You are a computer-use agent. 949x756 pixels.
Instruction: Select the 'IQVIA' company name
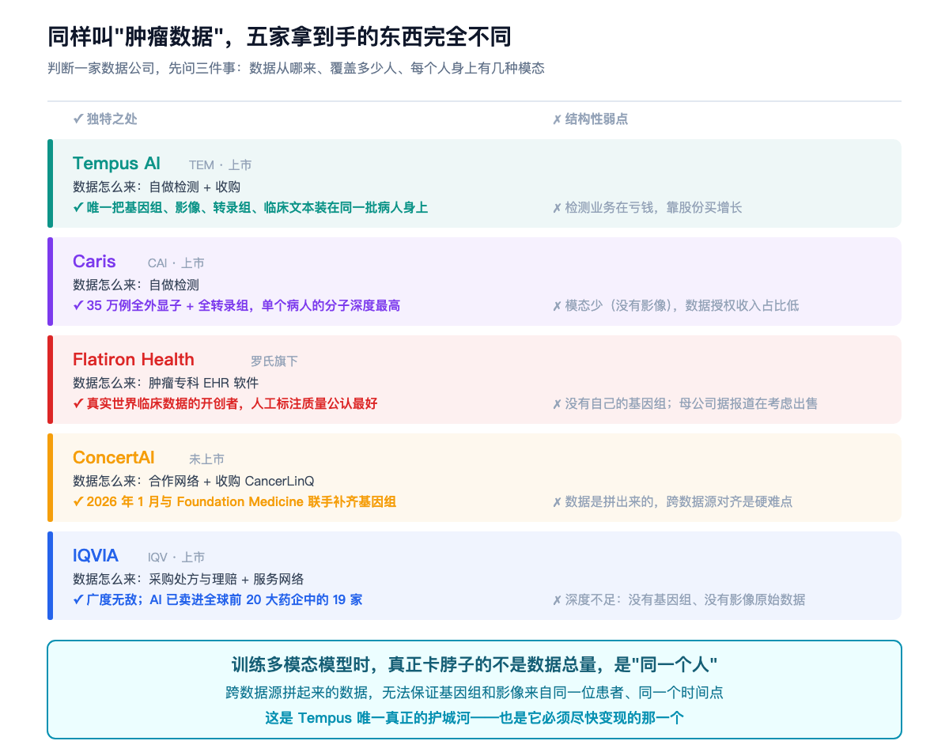(96, 555)
